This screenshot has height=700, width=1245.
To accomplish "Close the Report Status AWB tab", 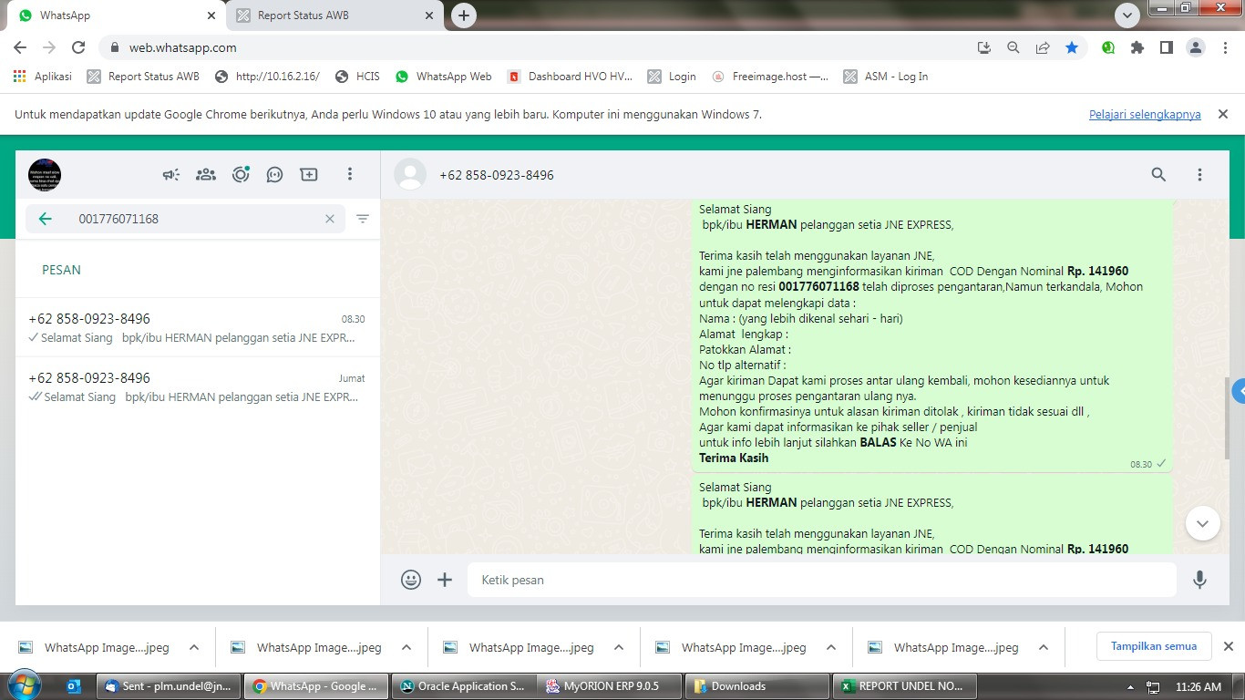I will (x=429, y=15).
